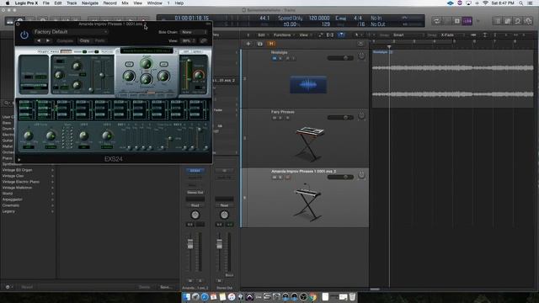Load next EXS24 preset with right arrow
The width and height of the screenshot is (539, 303).
click(48, 40)
